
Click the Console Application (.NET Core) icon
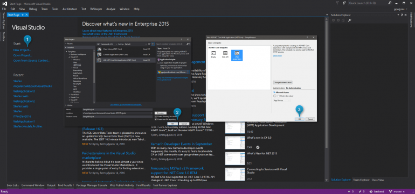coord(99,55)
